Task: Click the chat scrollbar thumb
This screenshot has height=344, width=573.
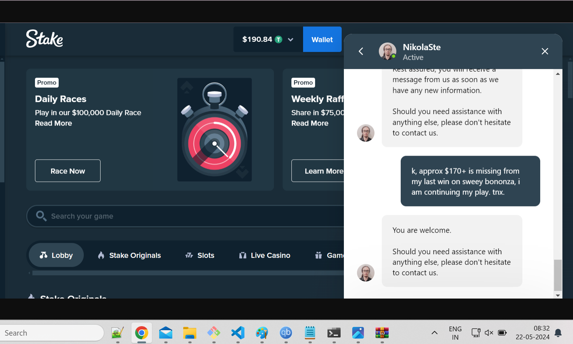Action: click(x=558, y=275)
